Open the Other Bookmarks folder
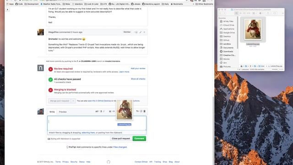The width and height of the screenshot is (293, 165). [x=204, y=4]
